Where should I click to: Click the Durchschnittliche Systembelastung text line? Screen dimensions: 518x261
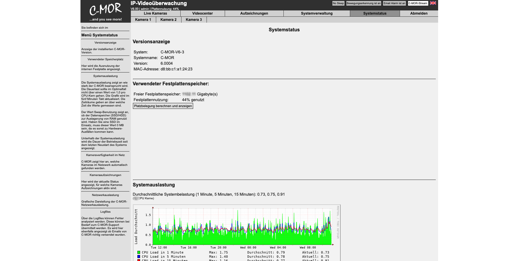tap(209, 194)
